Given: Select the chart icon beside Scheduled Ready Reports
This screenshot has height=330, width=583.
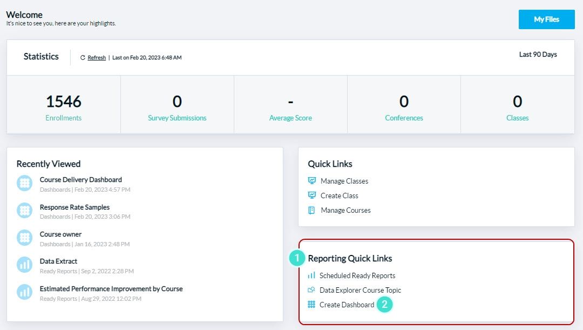Looking at the screenshot, I should 312,275.
